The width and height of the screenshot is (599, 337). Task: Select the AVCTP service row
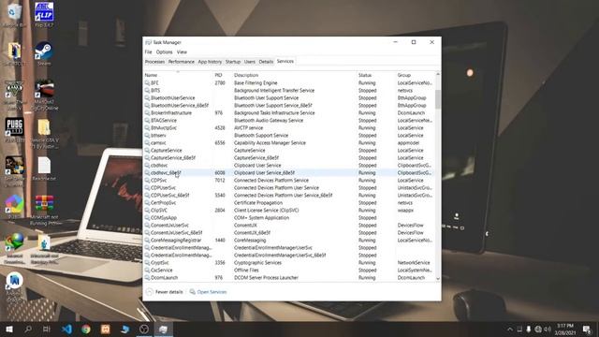click(x=289, y=127)
